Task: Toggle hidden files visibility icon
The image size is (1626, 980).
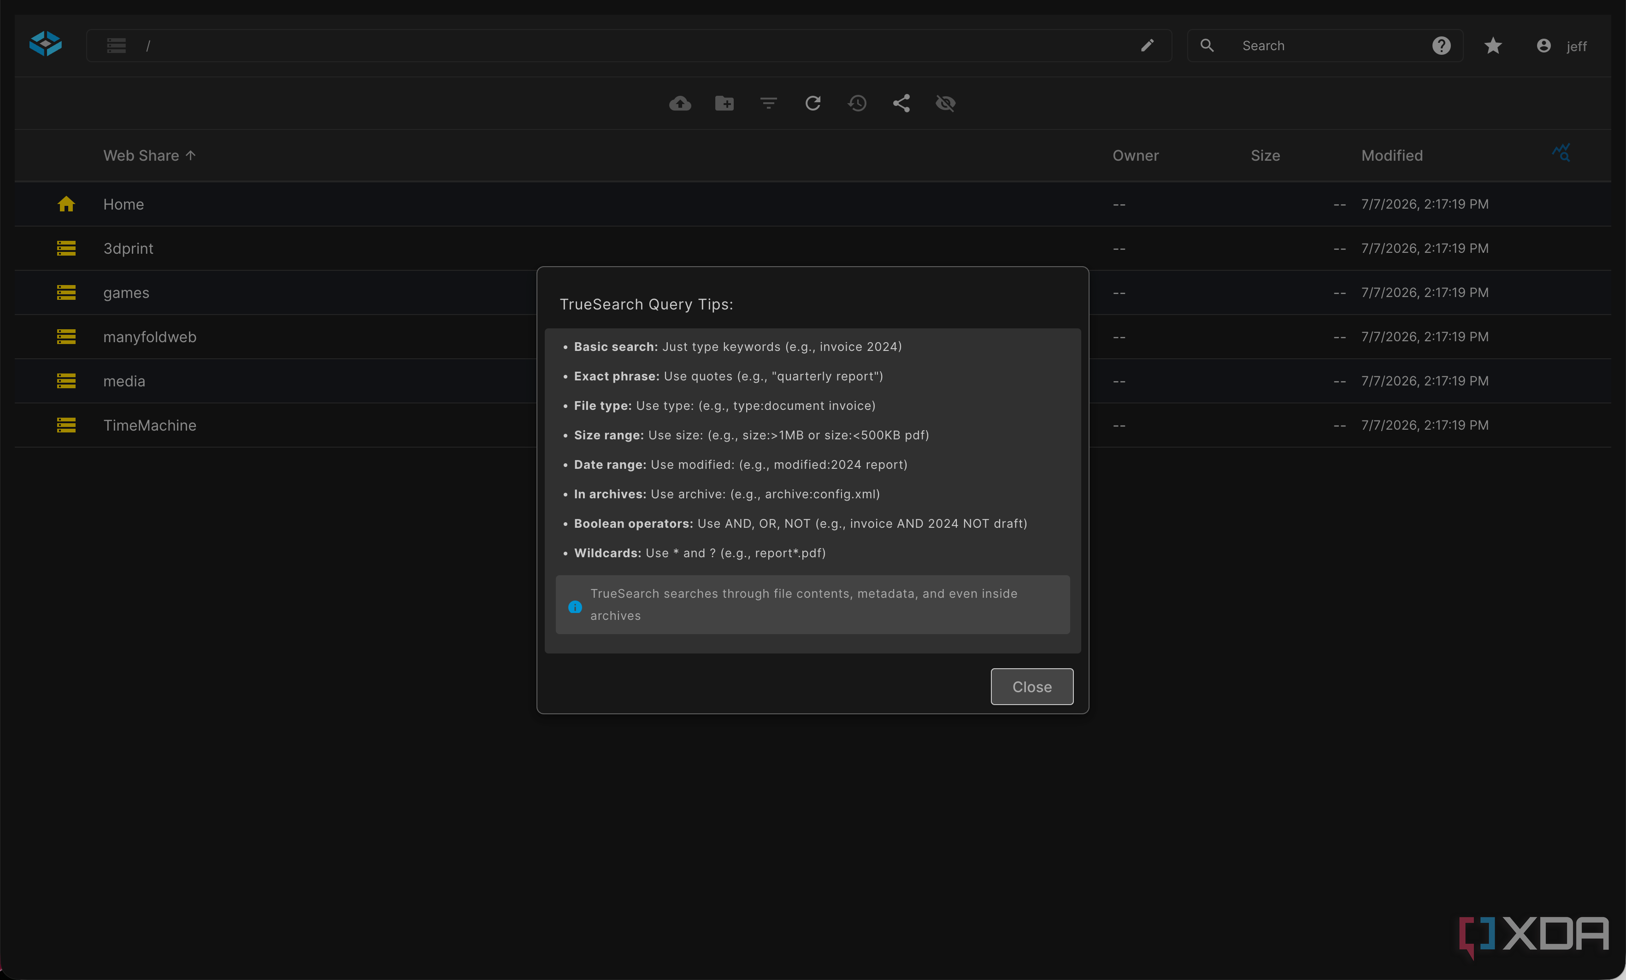Action: [x=945, y=103]
